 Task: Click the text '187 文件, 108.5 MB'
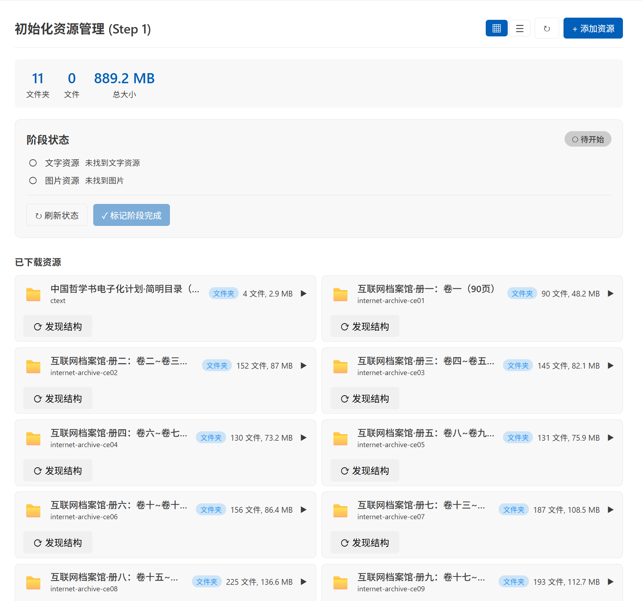click(x=566, y=510)
